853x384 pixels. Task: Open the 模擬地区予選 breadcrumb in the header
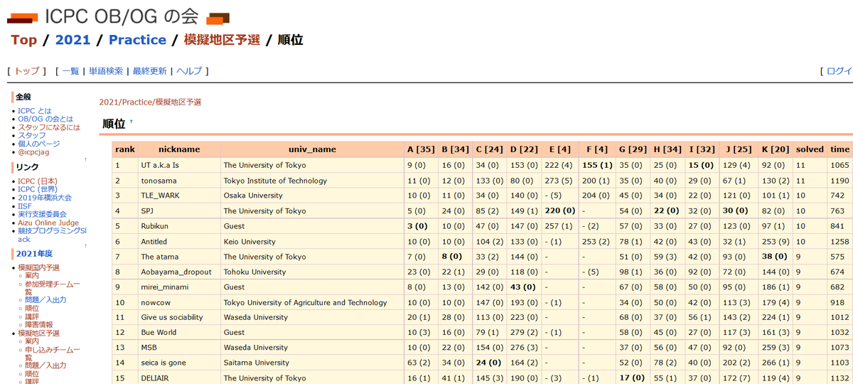tap(222, 40)
